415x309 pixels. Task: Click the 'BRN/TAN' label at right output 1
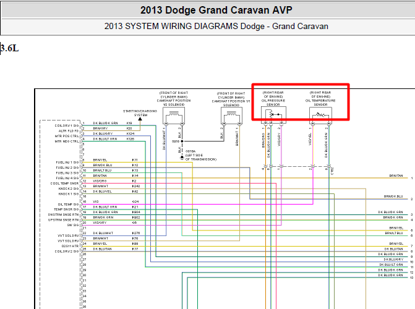(x=396, y=176)
